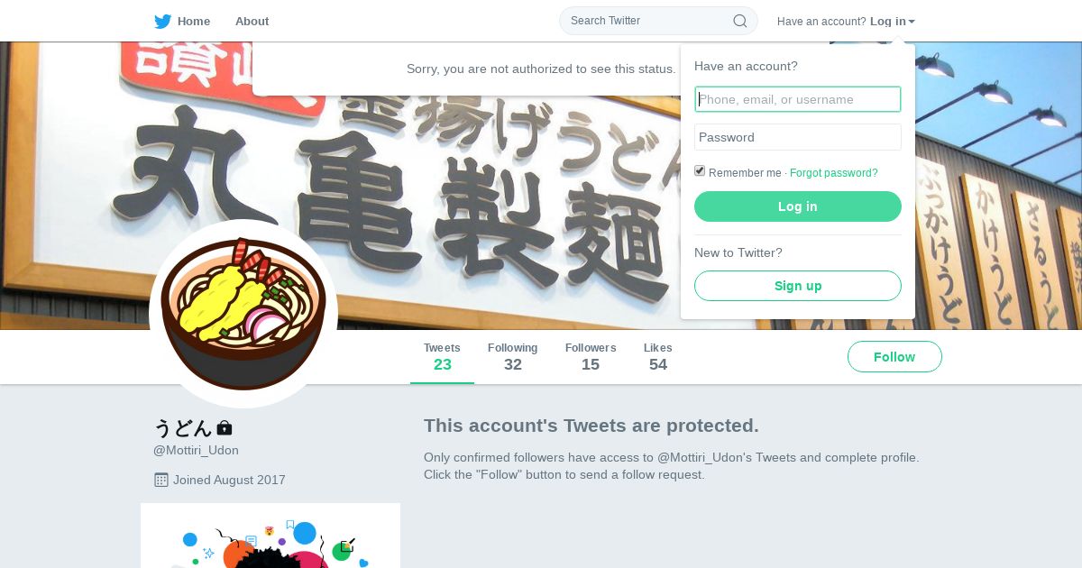Collapse the Log in dropdown caret
Viewport: 1082px width, 568px height.
(x=912, y=22)
